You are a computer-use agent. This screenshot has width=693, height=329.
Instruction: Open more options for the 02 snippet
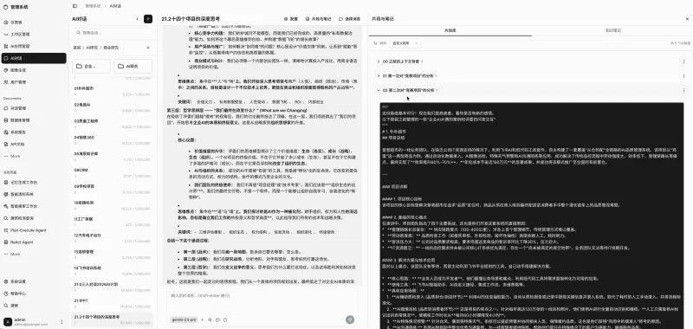683,90
